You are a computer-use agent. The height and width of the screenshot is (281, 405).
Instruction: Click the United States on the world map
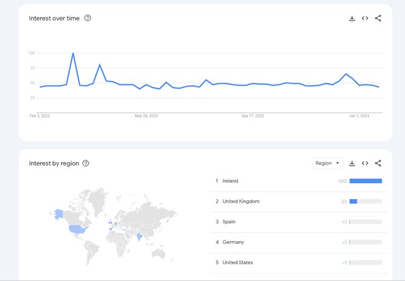77,229
